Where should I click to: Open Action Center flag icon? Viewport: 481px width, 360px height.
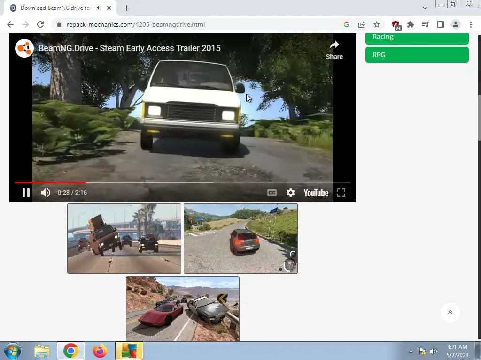click(422, 351)
